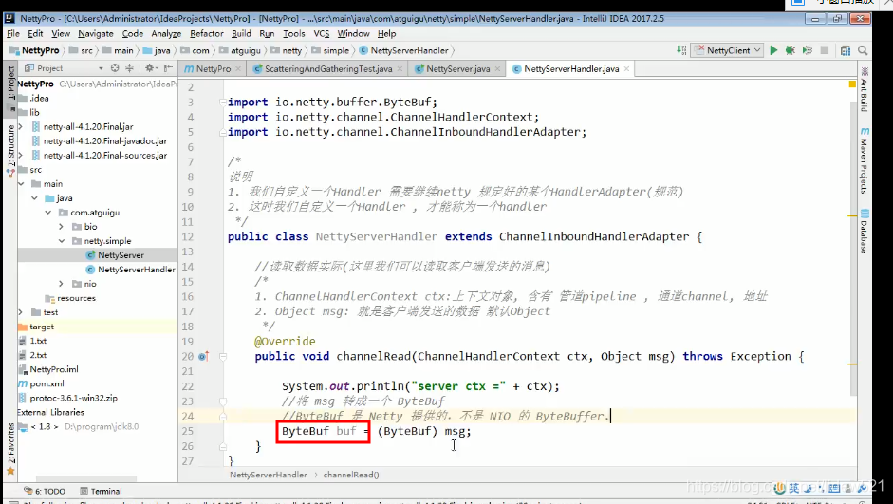Hide the Project tool window
Viewport: 893px width, 504px height.
click(x=168, y=68)
